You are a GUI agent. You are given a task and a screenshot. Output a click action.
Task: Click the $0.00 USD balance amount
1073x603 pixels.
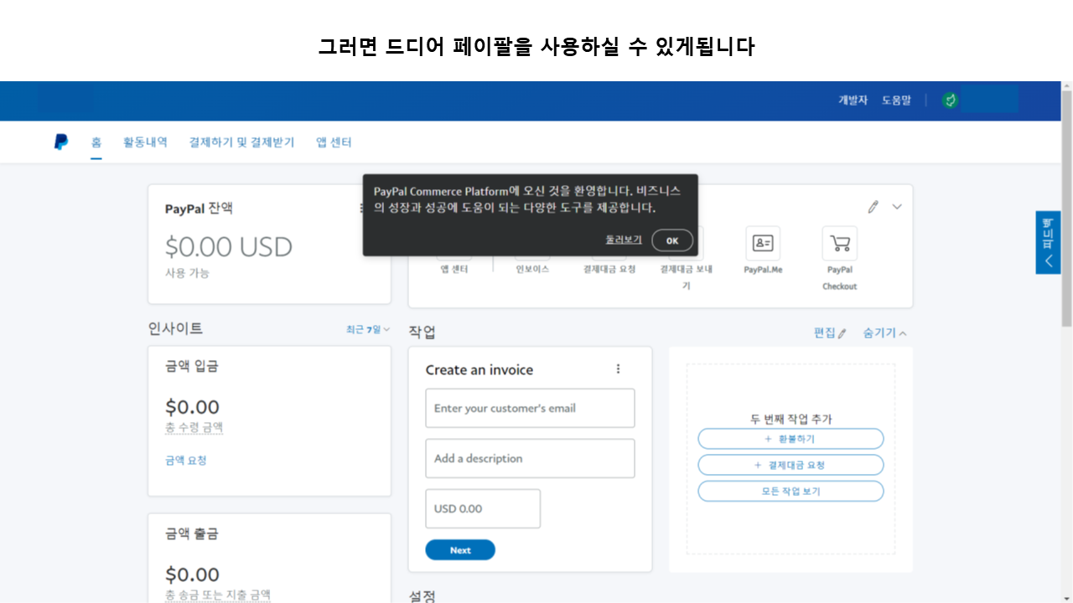click(229, 247)
